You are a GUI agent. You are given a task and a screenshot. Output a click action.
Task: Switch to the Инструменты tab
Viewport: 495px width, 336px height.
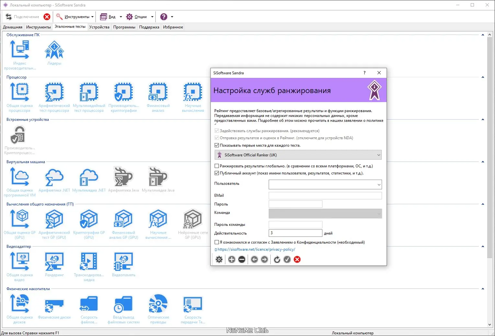(39, 27)
